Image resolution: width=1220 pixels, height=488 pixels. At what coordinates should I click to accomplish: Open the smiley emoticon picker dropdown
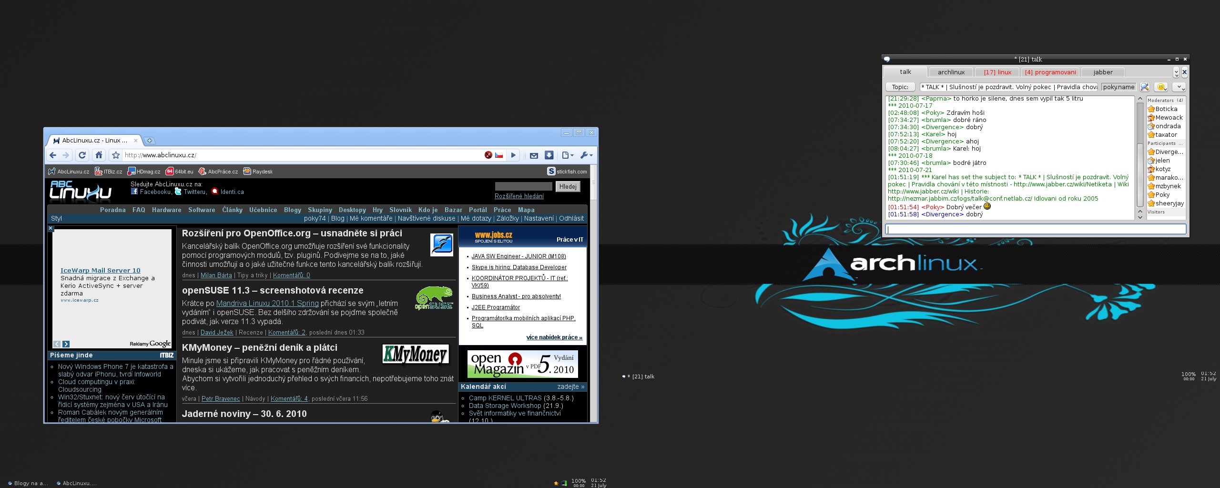(x=1161, y=87)
